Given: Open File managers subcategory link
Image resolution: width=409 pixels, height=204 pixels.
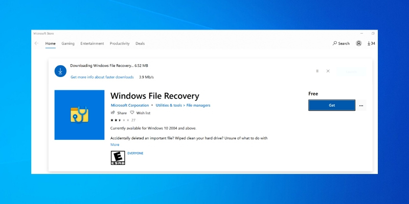Looking at the screenshot, I should coord(198,106).
